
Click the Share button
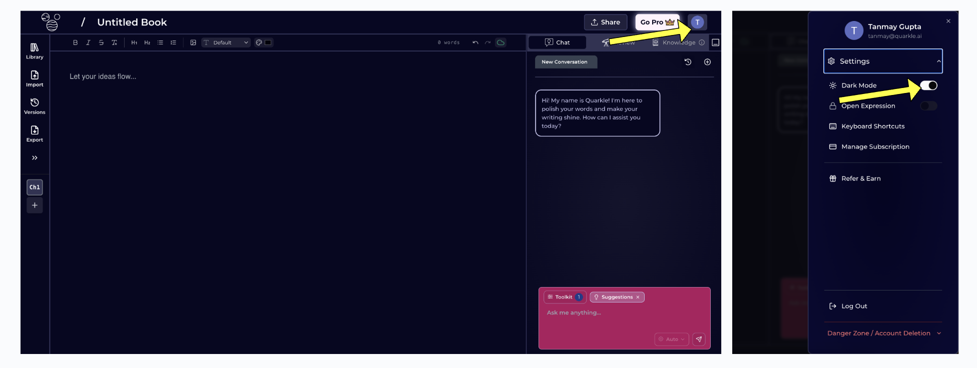(x=606, y=22)
